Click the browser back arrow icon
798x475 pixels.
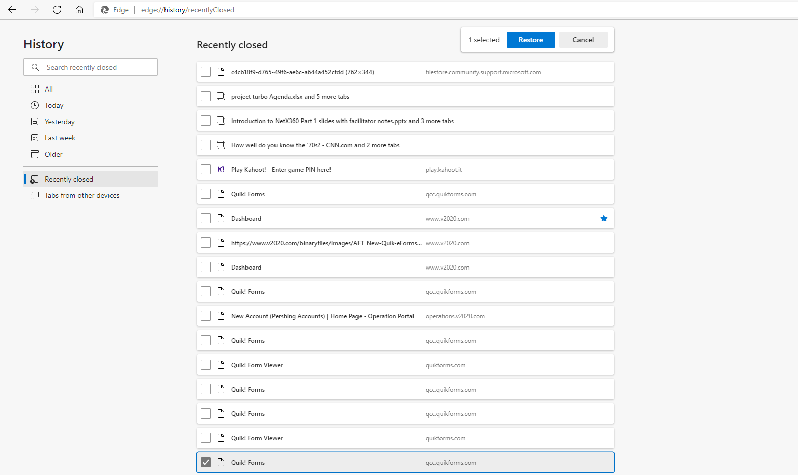click(x=12, y=10)
